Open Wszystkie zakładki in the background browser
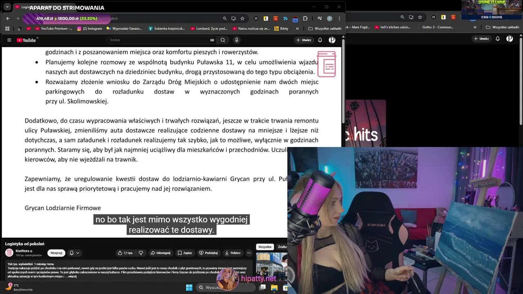 tap(503, 27)
